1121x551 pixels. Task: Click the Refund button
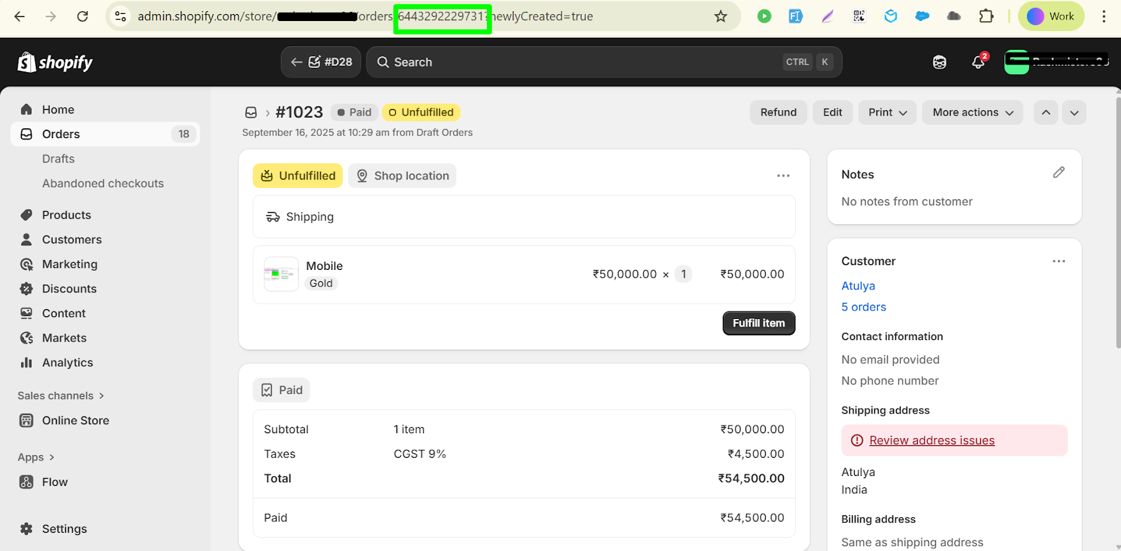tap(778, 112)
